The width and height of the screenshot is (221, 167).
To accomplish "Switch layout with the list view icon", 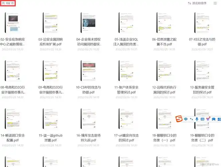I will [x=215, y=3].
